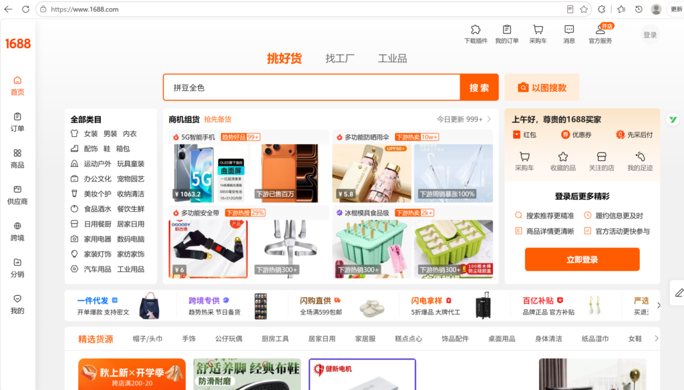Viewport: 684px width, 390px height.
Task: Open 采购车 icon in buyer panel
Action: (524, 162)
